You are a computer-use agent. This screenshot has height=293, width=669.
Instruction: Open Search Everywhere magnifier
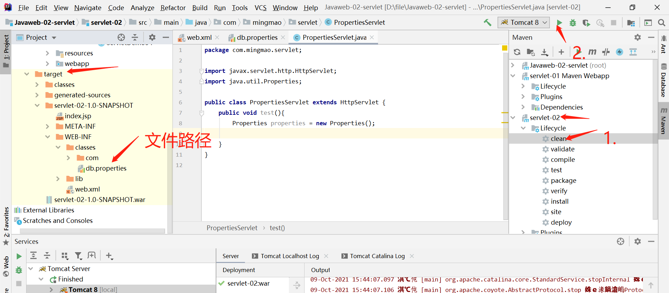(x=661, y=23)
